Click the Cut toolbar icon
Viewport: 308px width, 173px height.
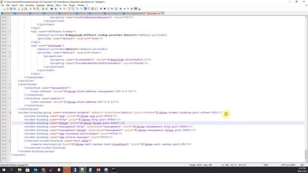click(x=30, y=9)
